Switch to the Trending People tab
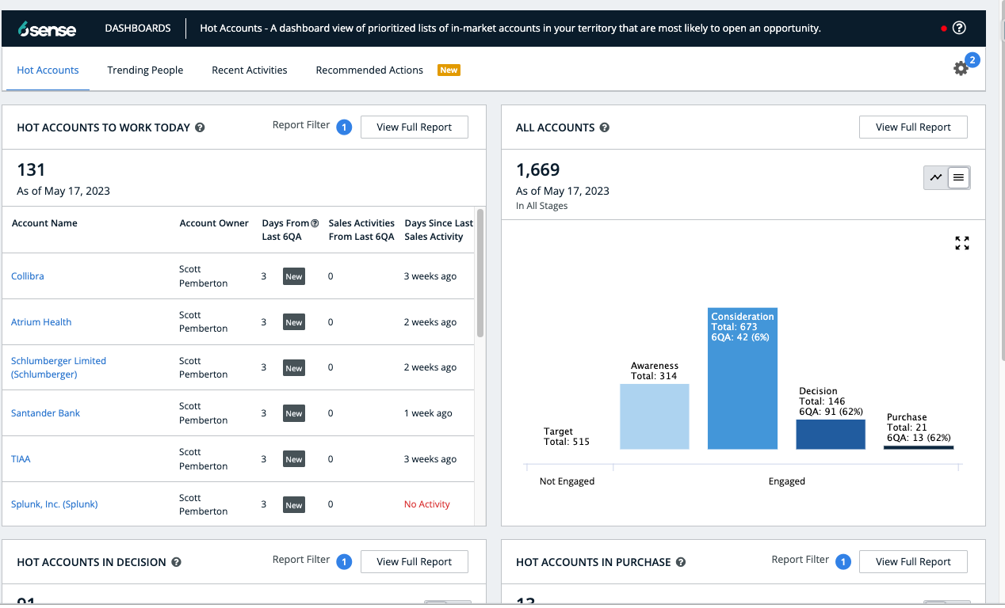The image size is (1005, 608). pos(145,70)
